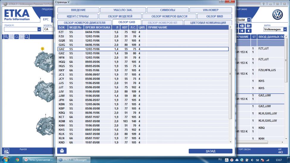
Task: Select the KHS row
Action: pos(143,130)
